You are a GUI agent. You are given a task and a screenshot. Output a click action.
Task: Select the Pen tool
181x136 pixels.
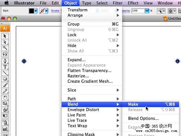(x=5, y=61)
